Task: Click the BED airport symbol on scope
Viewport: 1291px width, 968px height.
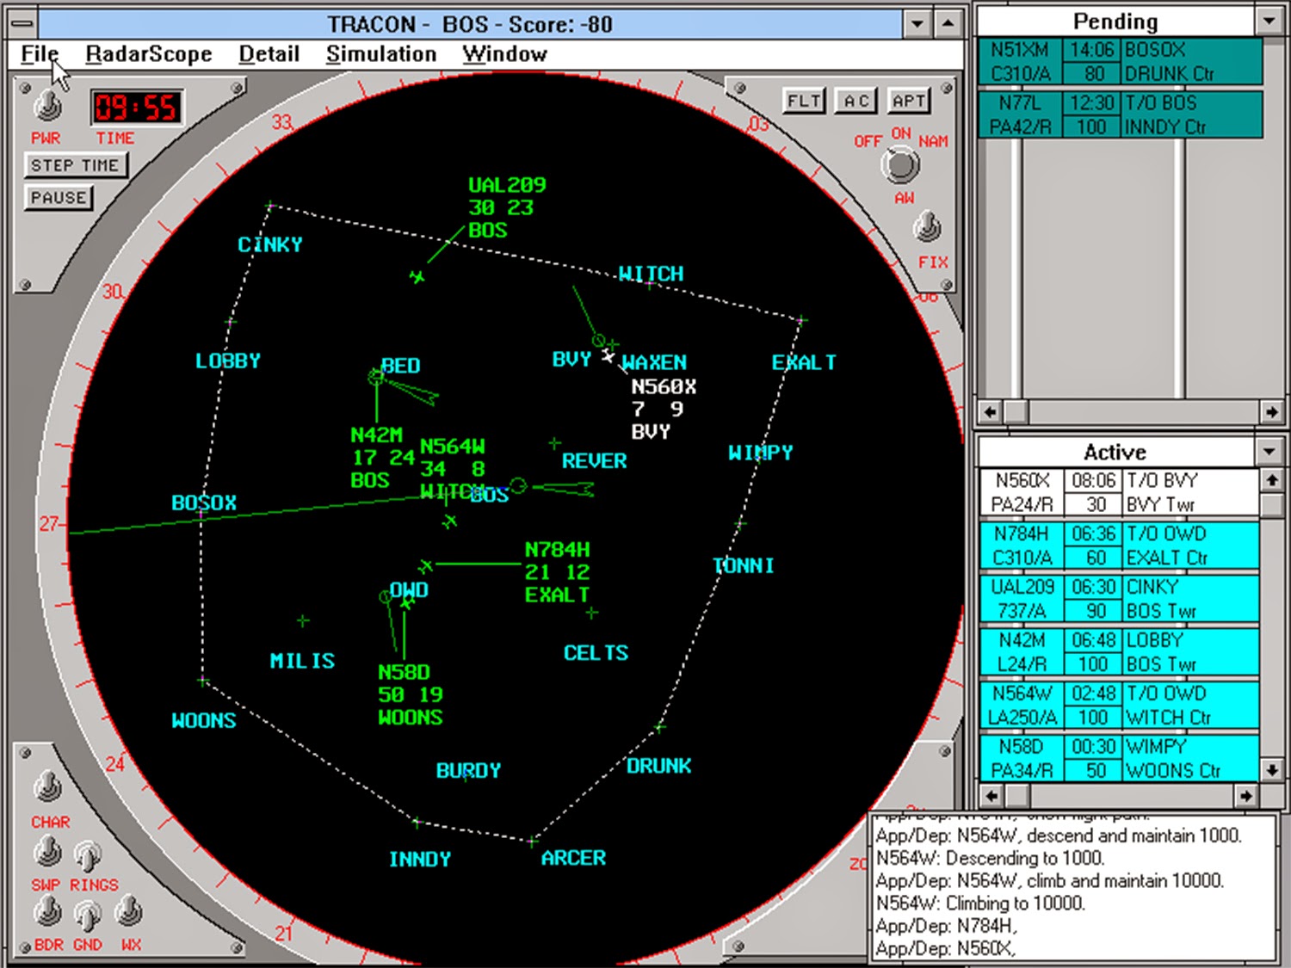Action: [375, 377]
